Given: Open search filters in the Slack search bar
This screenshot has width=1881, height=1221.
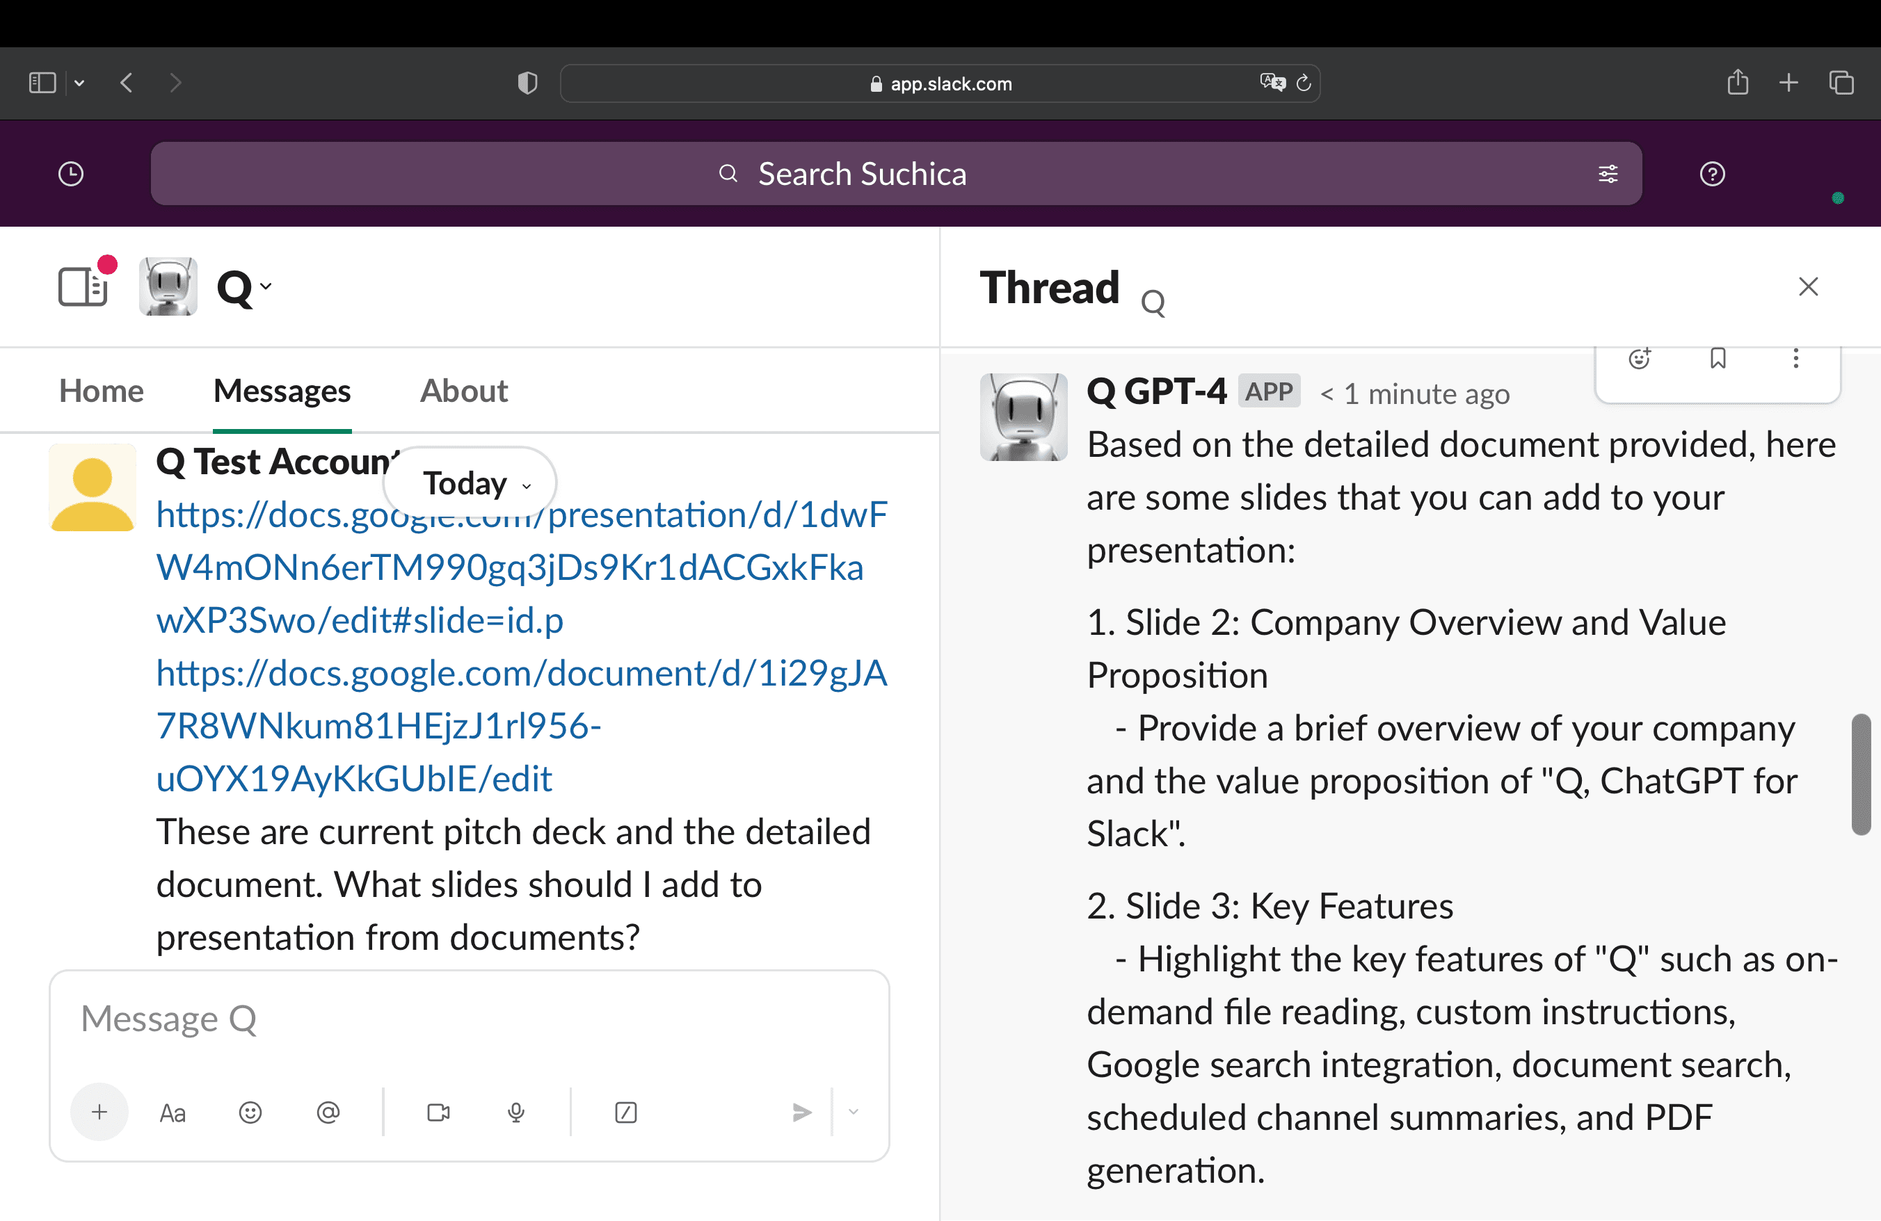Looking at the screenshot, I should point(1608,174).
